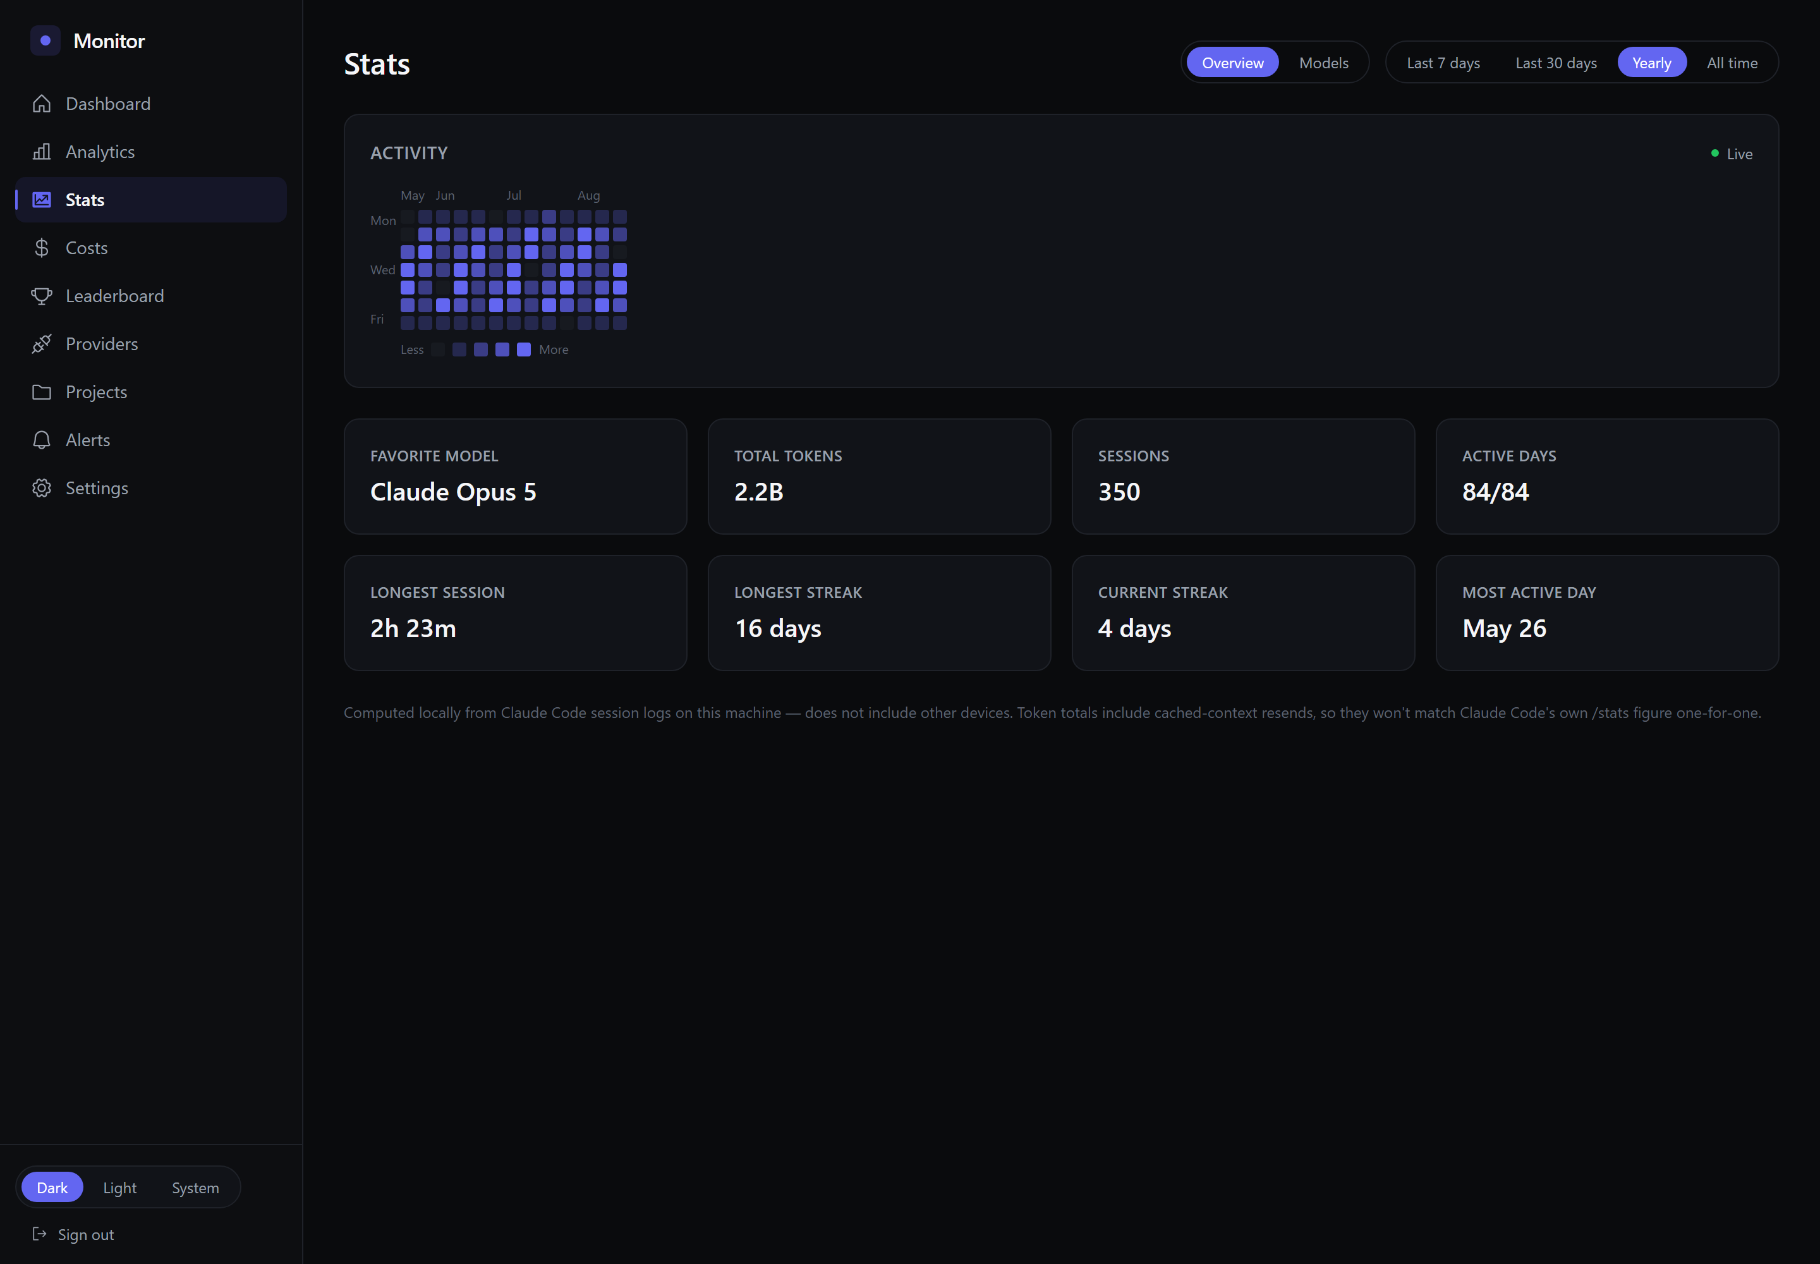Switch theme to System

click(196, 1187)
